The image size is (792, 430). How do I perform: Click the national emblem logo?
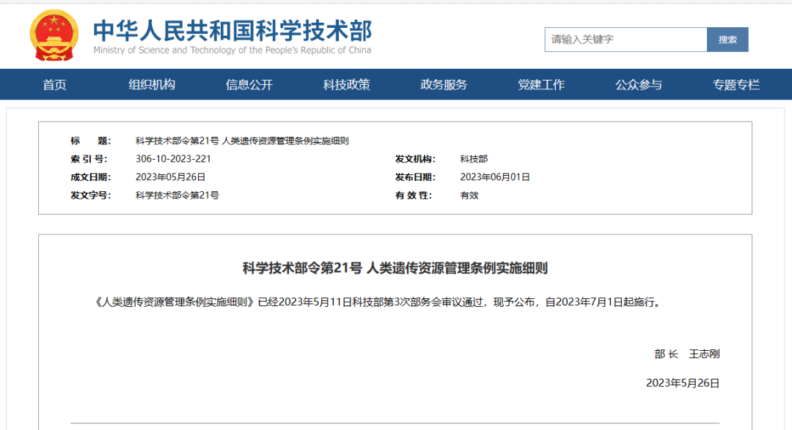click(x=54, y=35)
